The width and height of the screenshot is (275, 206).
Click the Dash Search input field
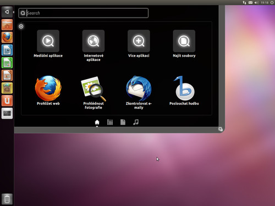tap(84, 13)
